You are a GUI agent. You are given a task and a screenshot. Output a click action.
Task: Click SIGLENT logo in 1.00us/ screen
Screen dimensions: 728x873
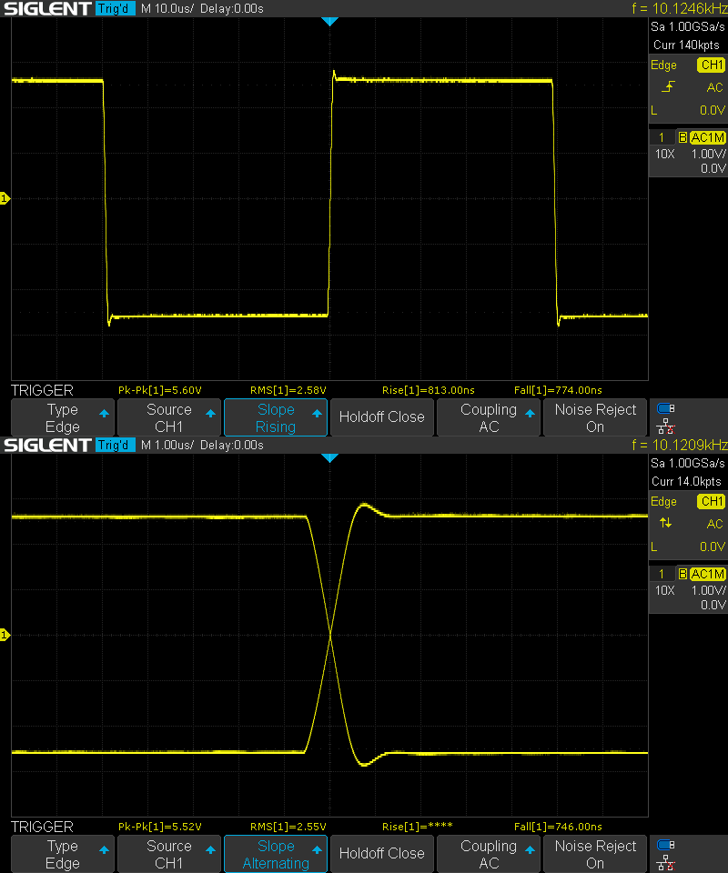pos(46,445)
